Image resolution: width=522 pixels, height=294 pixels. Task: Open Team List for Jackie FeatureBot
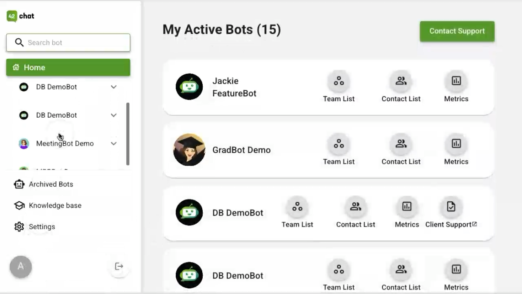click(338, 87)
